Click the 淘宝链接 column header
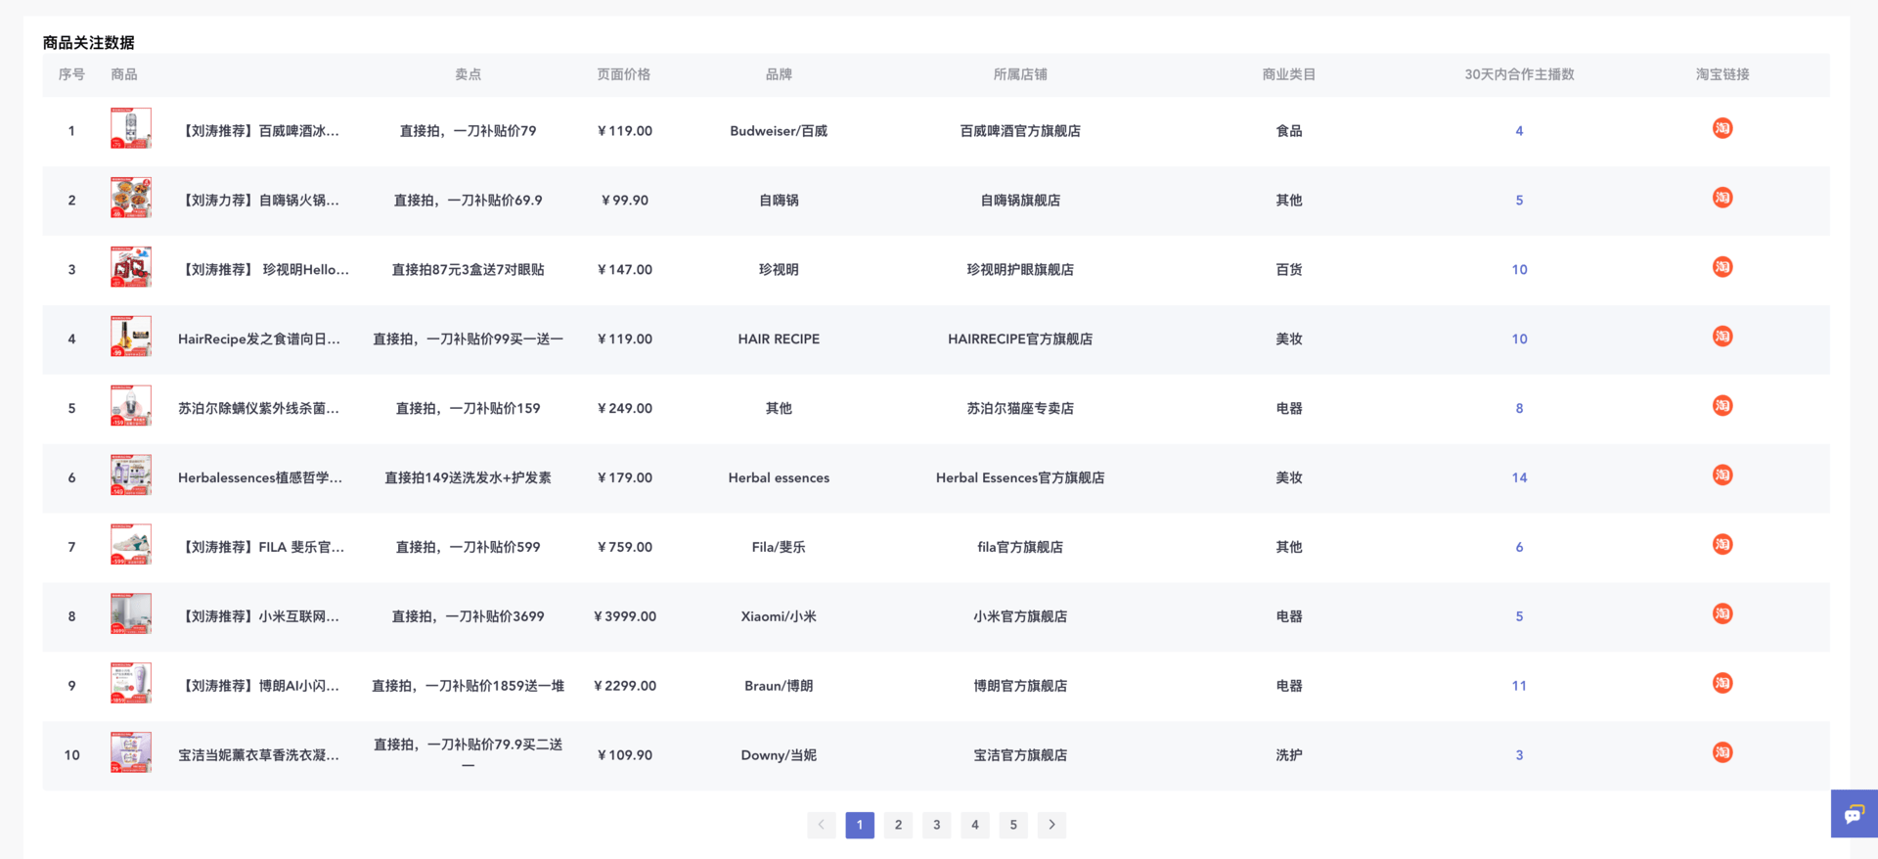 coord(1722,75)
